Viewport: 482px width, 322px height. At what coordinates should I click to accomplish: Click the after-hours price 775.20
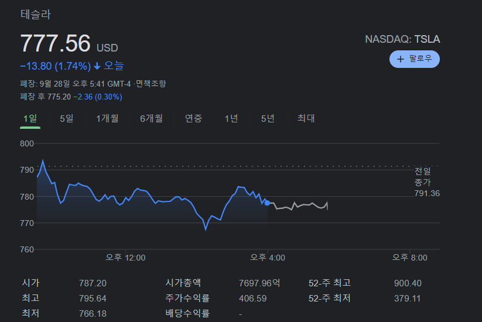59,97
